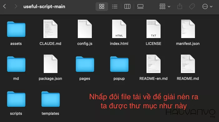Screen dimensions: 219x122
Task: Select the index.html file icon
Action: coord(119,29)
